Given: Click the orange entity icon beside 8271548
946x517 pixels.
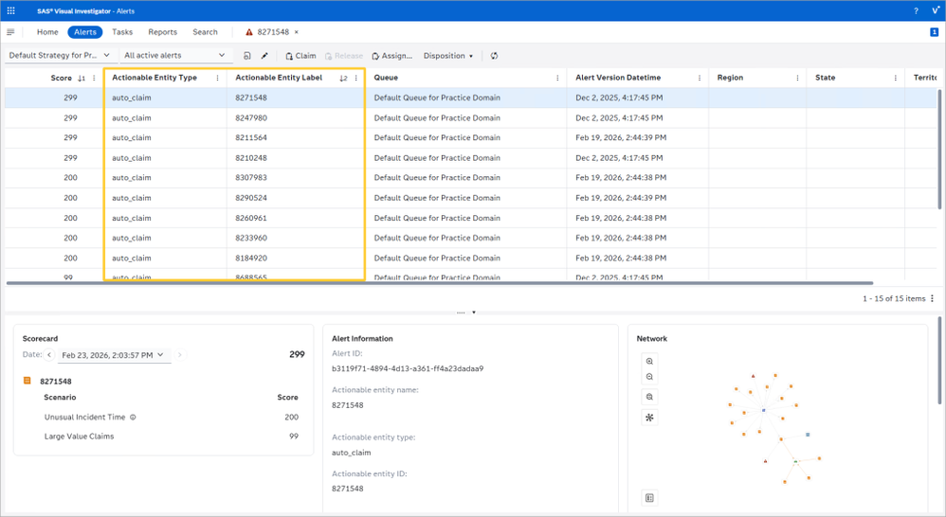Looking at the screenshot, I should [x=27, y=381].
